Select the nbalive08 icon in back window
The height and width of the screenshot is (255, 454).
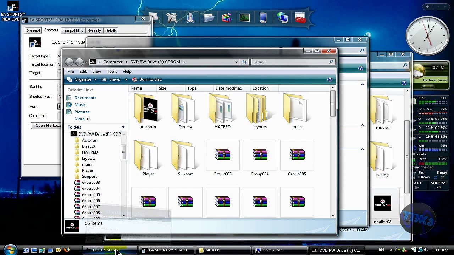tap(382, 203)
